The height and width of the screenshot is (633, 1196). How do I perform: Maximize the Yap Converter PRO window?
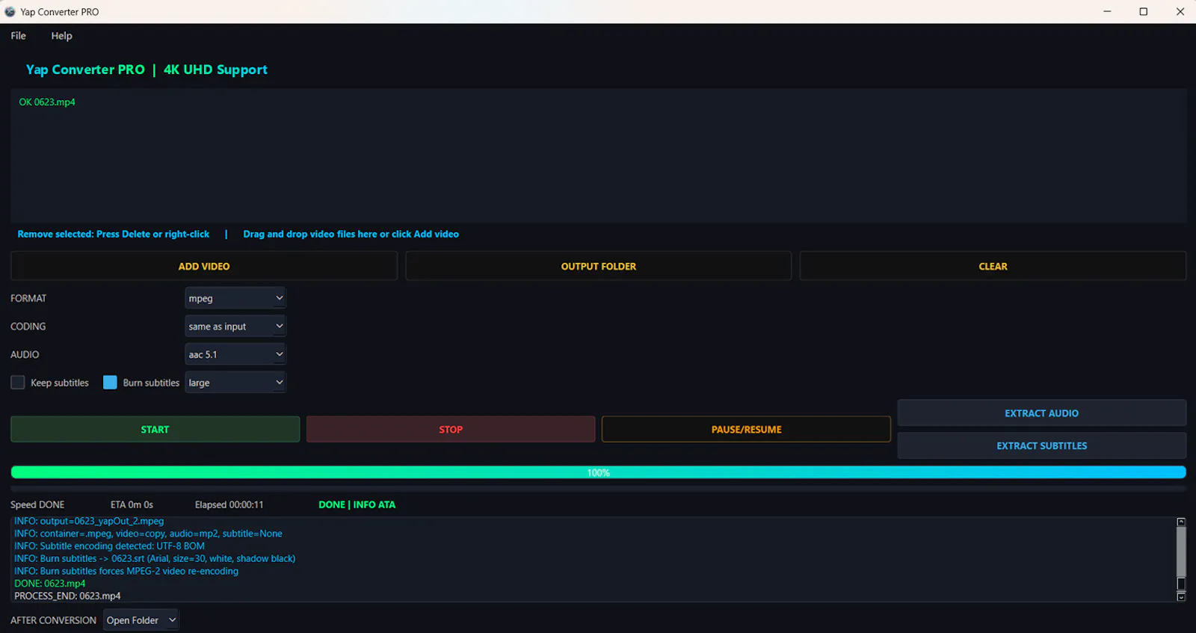point(1143,12)
